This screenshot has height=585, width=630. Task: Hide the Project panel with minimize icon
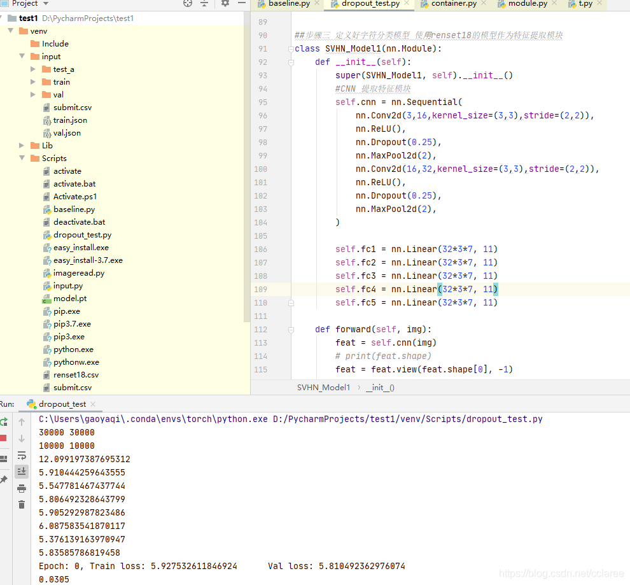click(x=241, y=4)
